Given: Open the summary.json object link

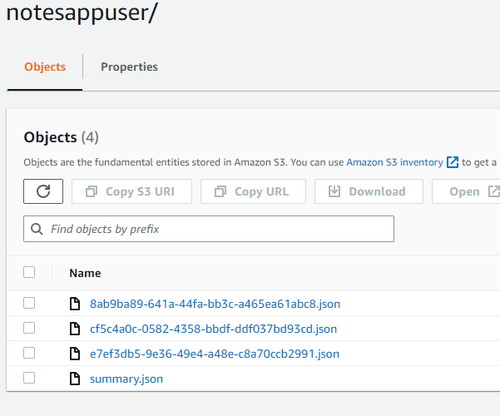Looking at the screenshot, I should click(x=126, y=379).
